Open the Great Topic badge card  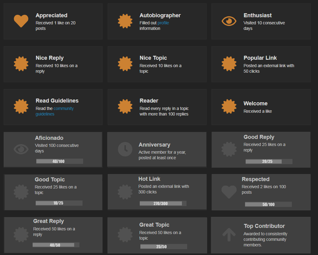(157, 235)
